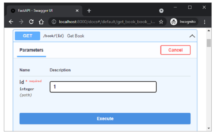Click the GET method badge
The width and height of the screenshot is (217, 135).
(x=27, y=36)
